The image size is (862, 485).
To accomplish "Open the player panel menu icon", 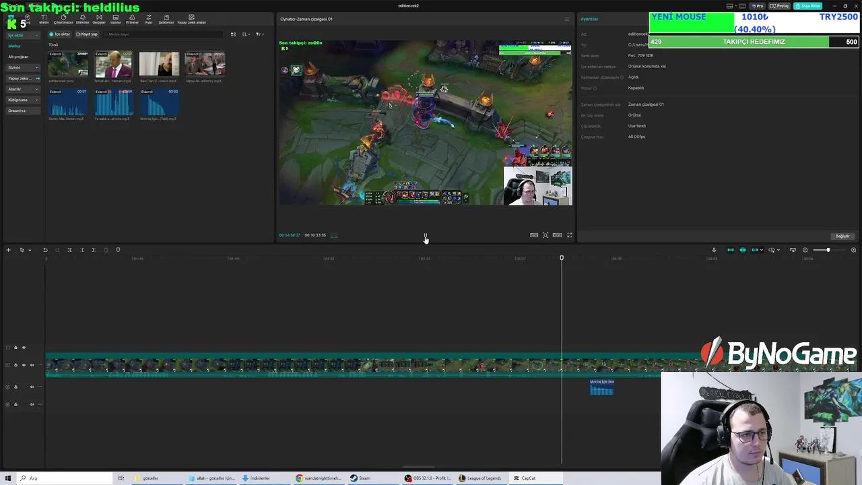I will pos(566,19).
